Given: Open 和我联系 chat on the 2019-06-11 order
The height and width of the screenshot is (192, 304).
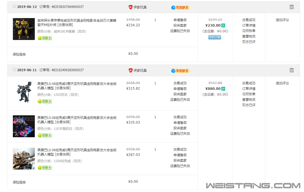Looking at the screenshot, I should 180,71.
